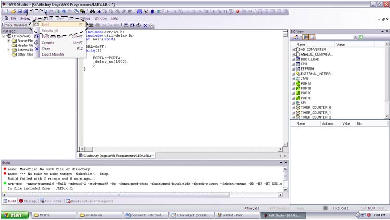
Task: Select Clean in the Build menu
Action: coord(60,49)
